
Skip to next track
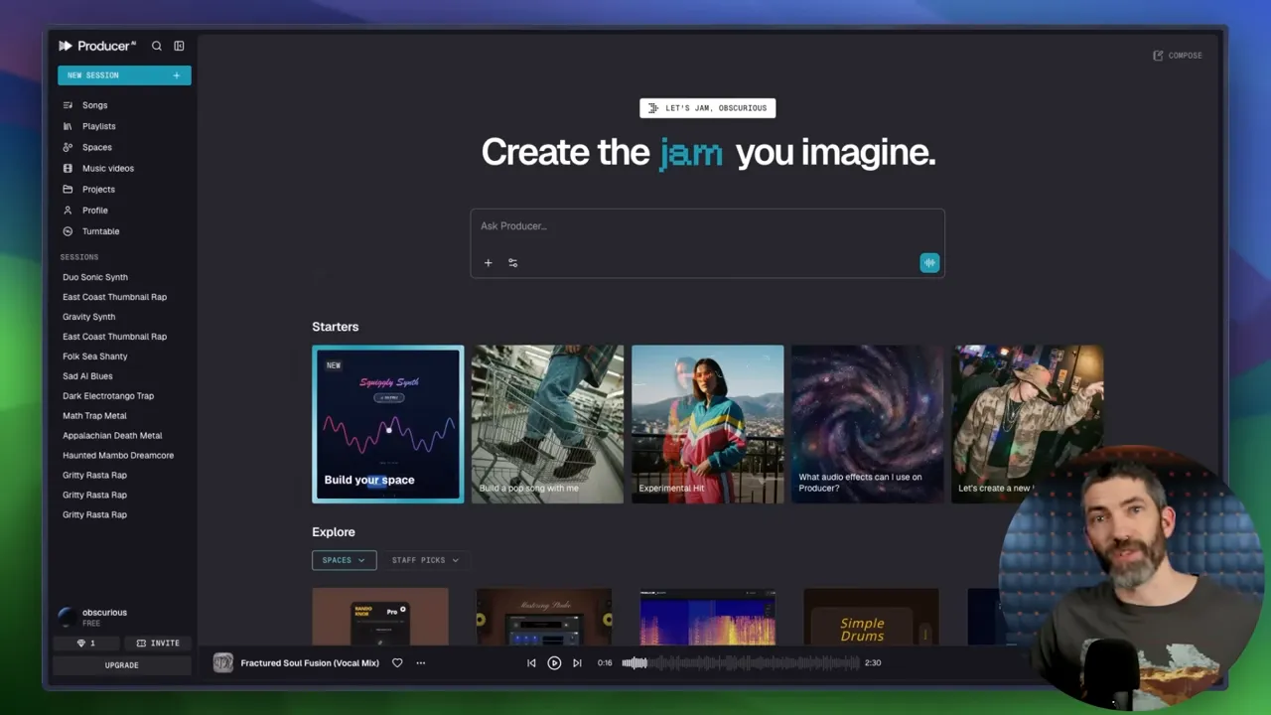coord(577,662)
